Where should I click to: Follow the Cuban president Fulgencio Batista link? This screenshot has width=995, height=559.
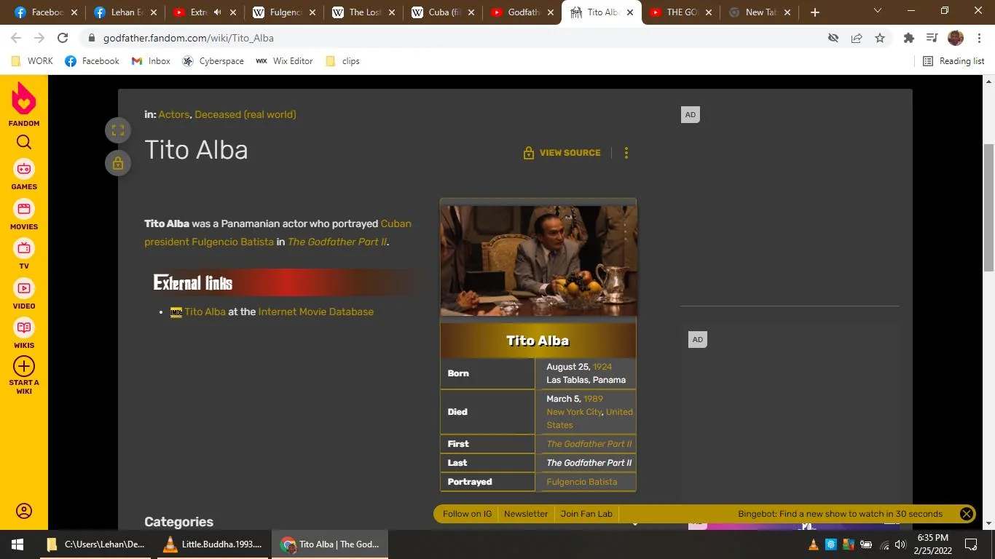pyautogui.click(x=278, y=233)
